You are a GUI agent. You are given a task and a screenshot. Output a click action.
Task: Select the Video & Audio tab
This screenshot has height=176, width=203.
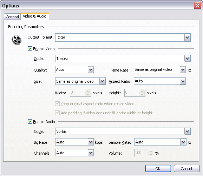(34, 16)
